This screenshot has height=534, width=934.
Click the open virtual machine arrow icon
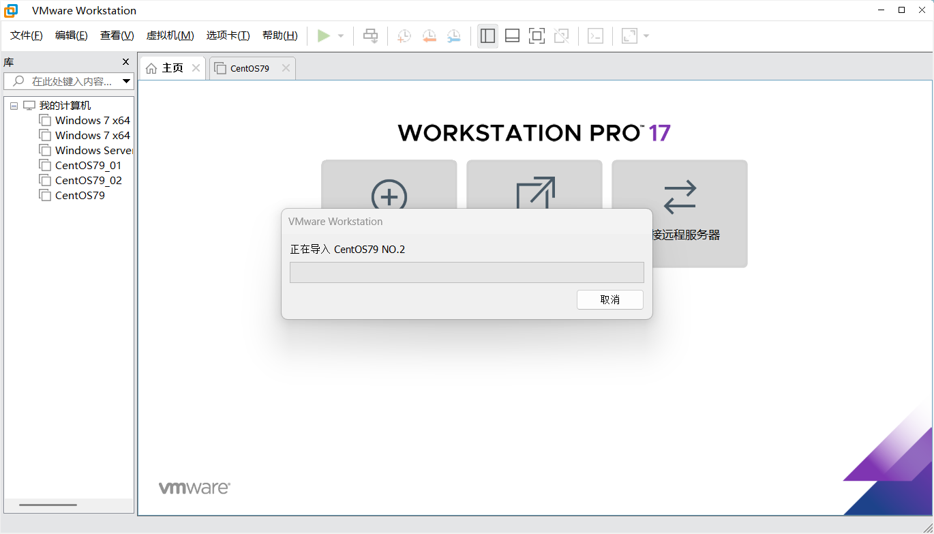pyautogui.click(x=535, y=194)
